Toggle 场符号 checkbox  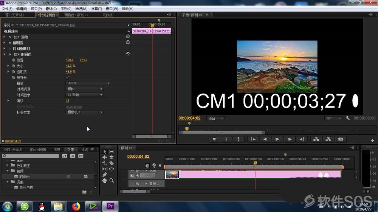(68, 77)
